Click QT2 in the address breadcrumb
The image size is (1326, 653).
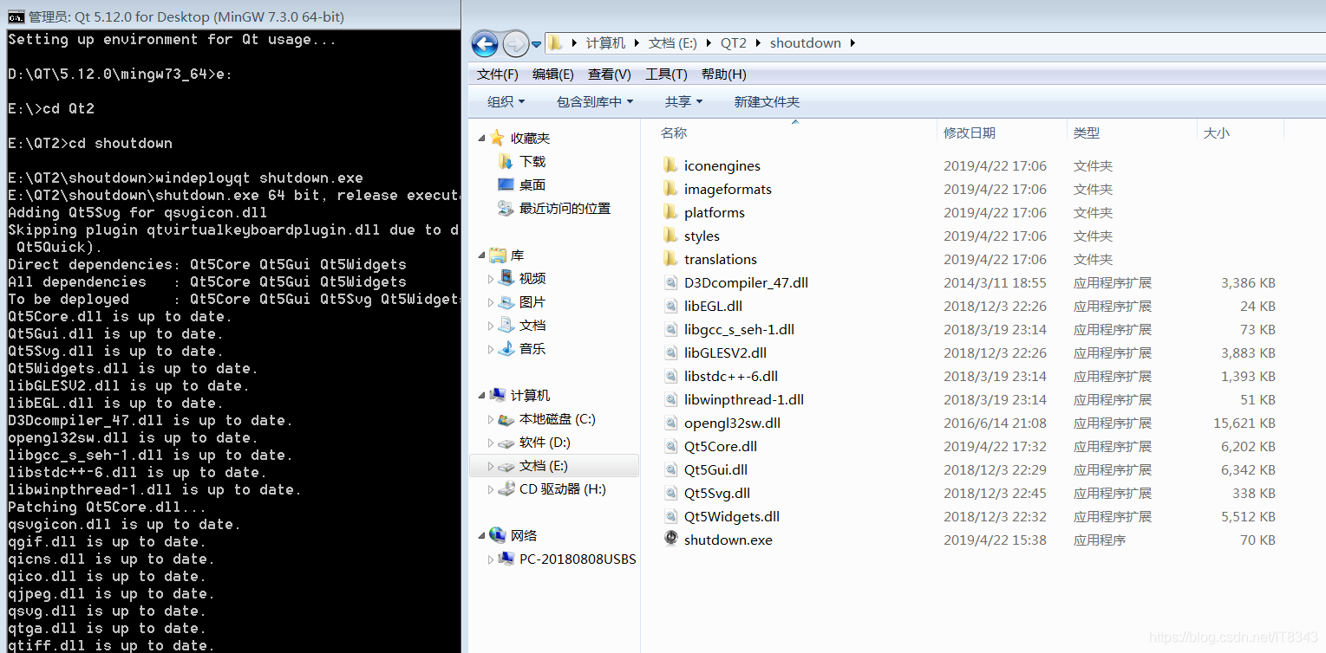734,43
